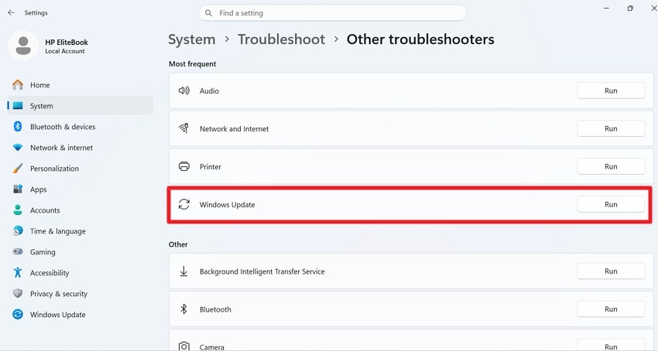Run the Camera troubleshooter
Image resolution: width=658 pixels, height=351 pixels.
point(611,346)
